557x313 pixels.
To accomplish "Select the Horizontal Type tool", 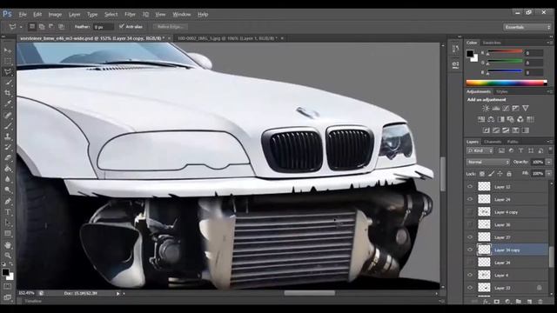I will (x=8, y=212).
